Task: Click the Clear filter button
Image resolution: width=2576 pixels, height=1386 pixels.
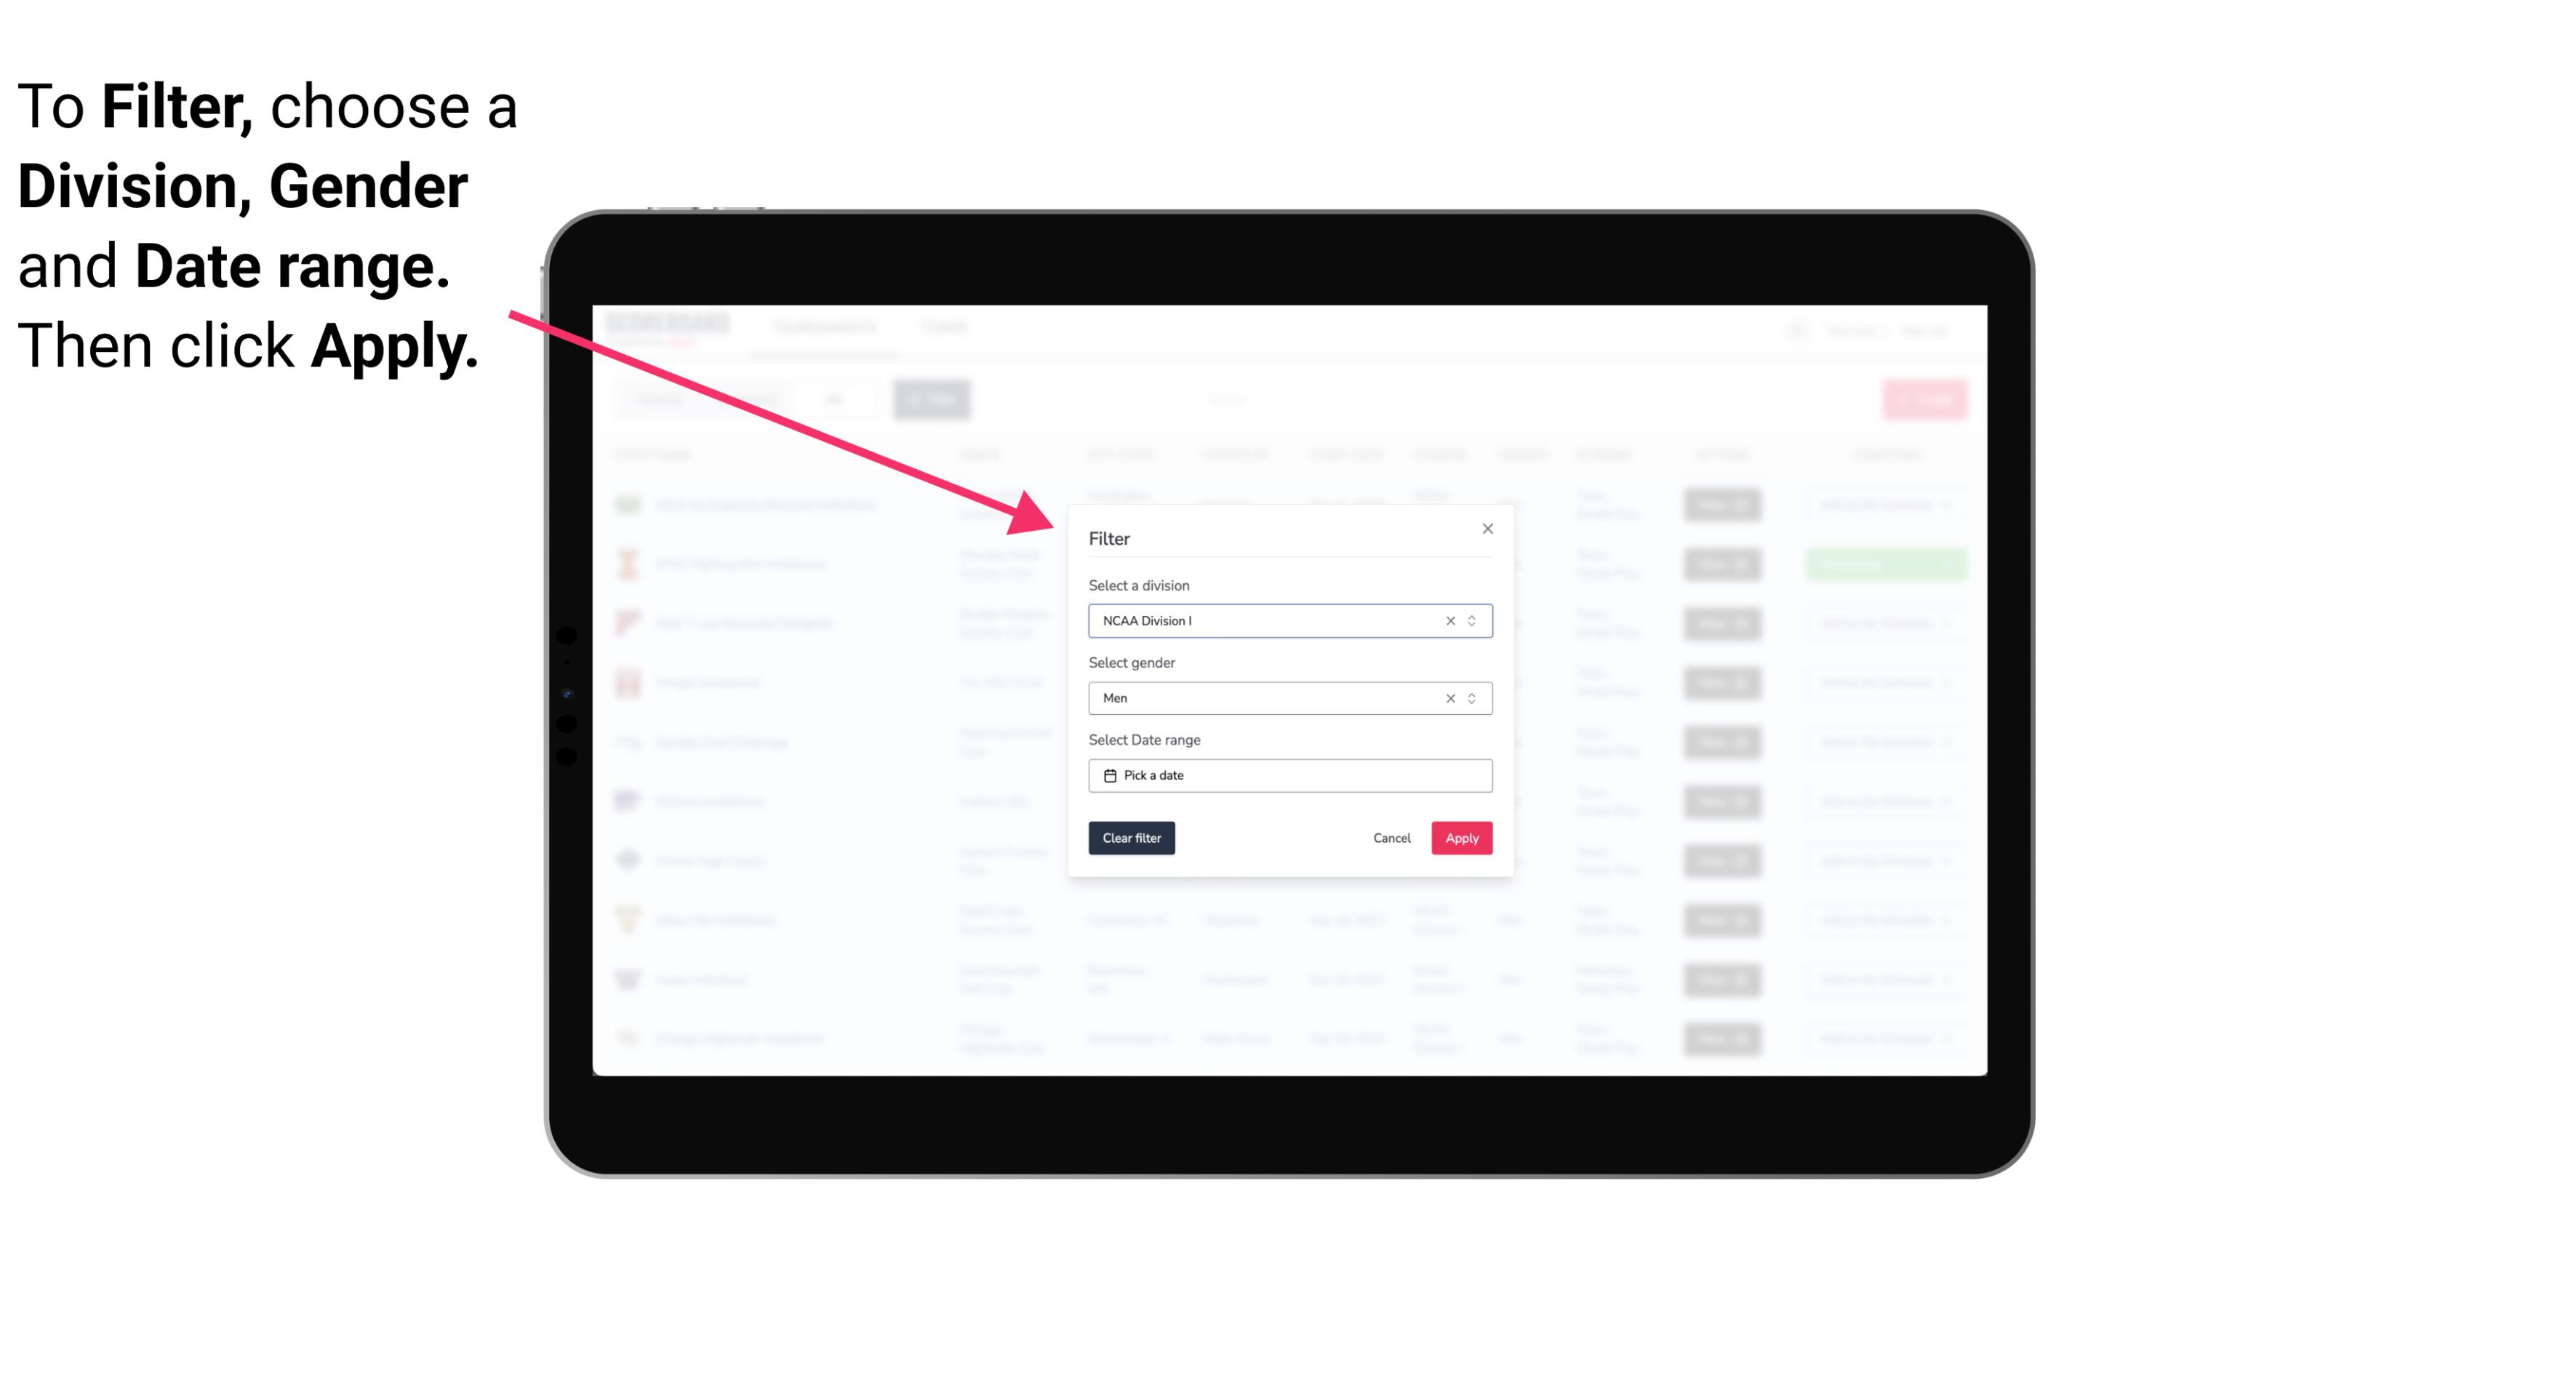Action: point(1132,838)
